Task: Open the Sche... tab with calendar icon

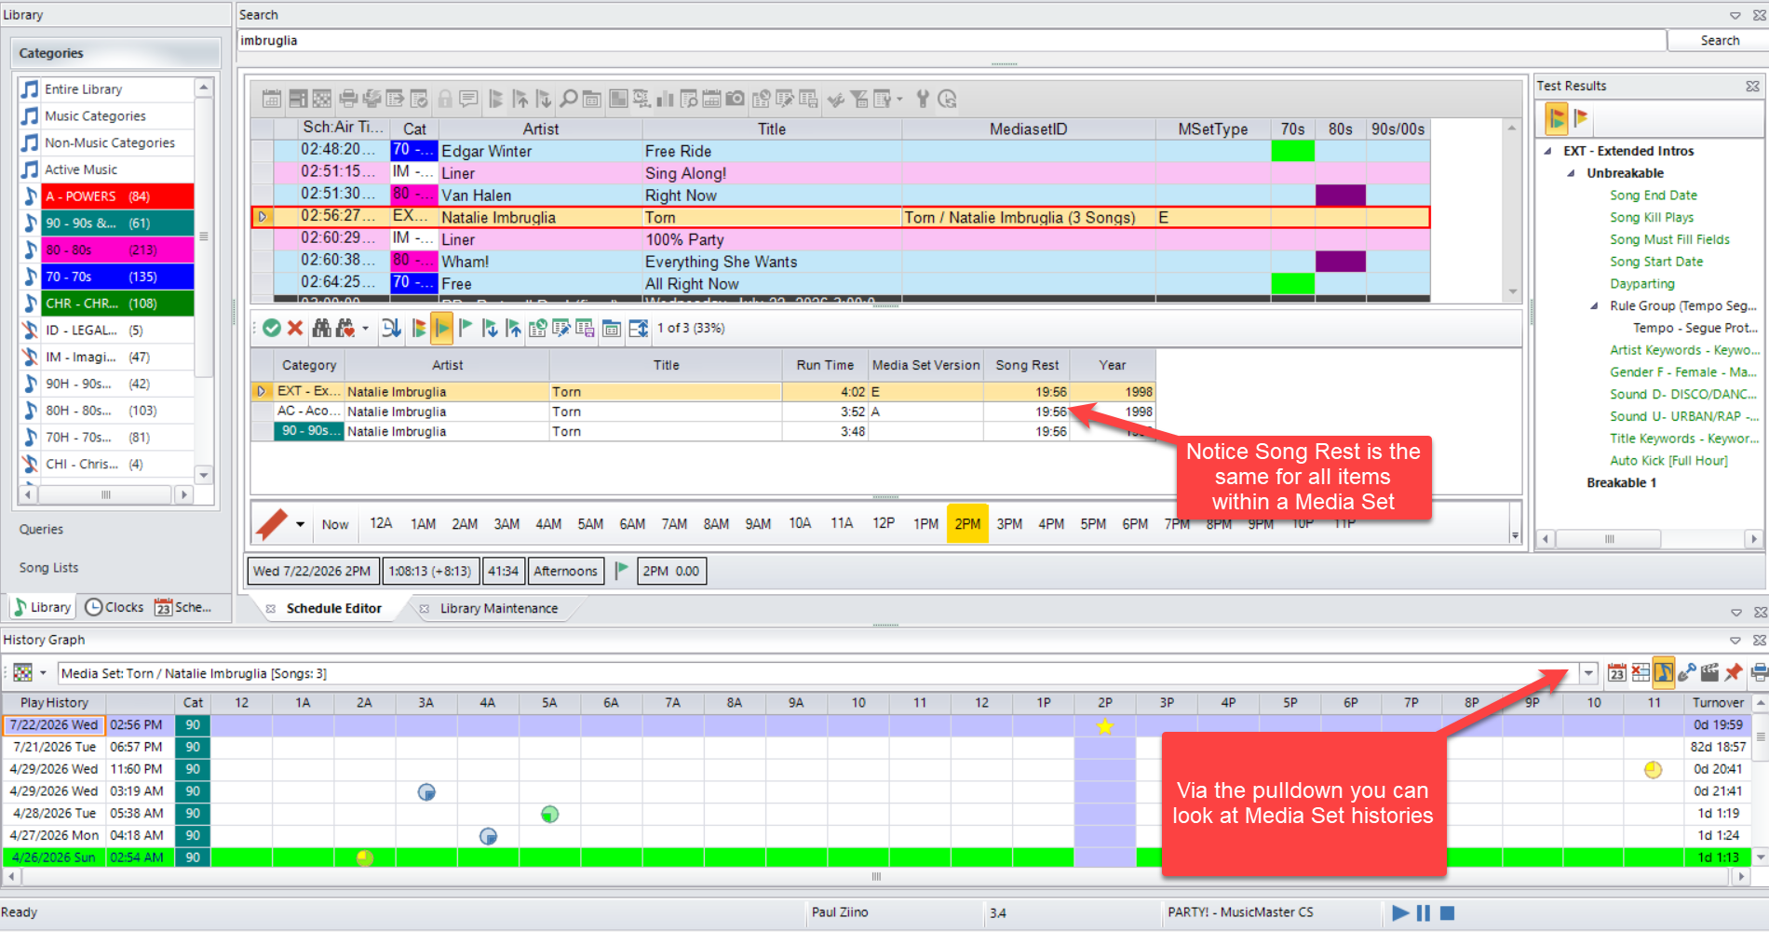Action: click(183, 607)
